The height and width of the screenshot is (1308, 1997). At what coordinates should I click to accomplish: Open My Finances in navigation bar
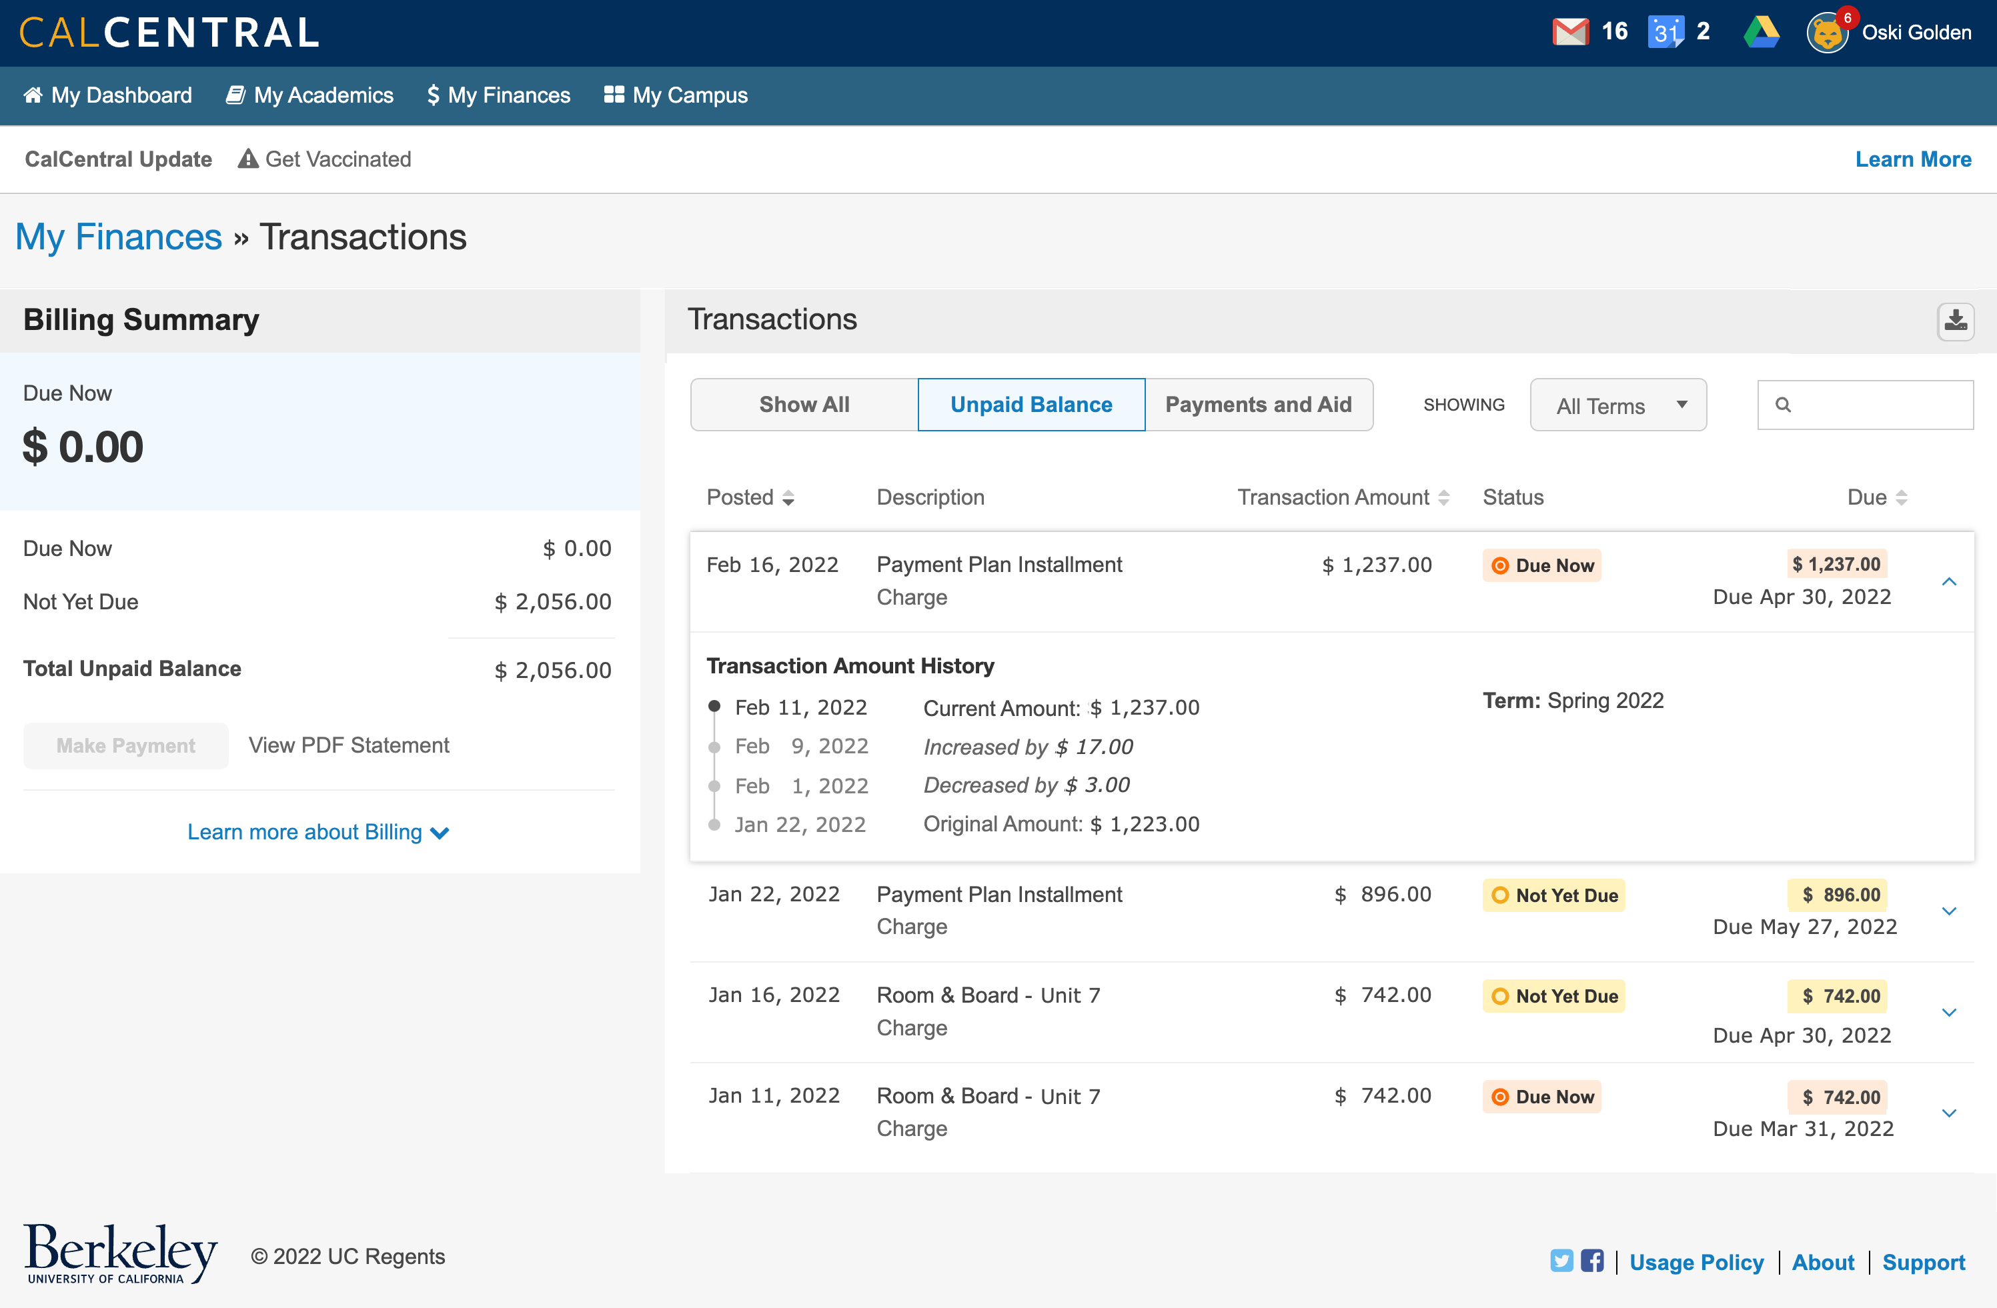coord(499,95)
